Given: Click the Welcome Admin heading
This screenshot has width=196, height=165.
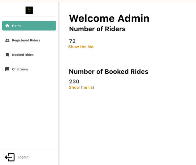Looking at the screenshot, I should point(109,19).
